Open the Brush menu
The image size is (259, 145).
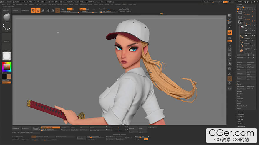pyautogui.click(x=9, y=4)
